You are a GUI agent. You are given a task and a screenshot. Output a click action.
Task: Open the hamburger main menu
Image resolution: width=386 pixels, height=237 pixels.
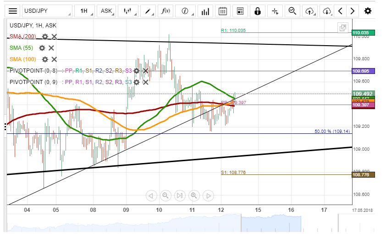[x=13, y=11]
